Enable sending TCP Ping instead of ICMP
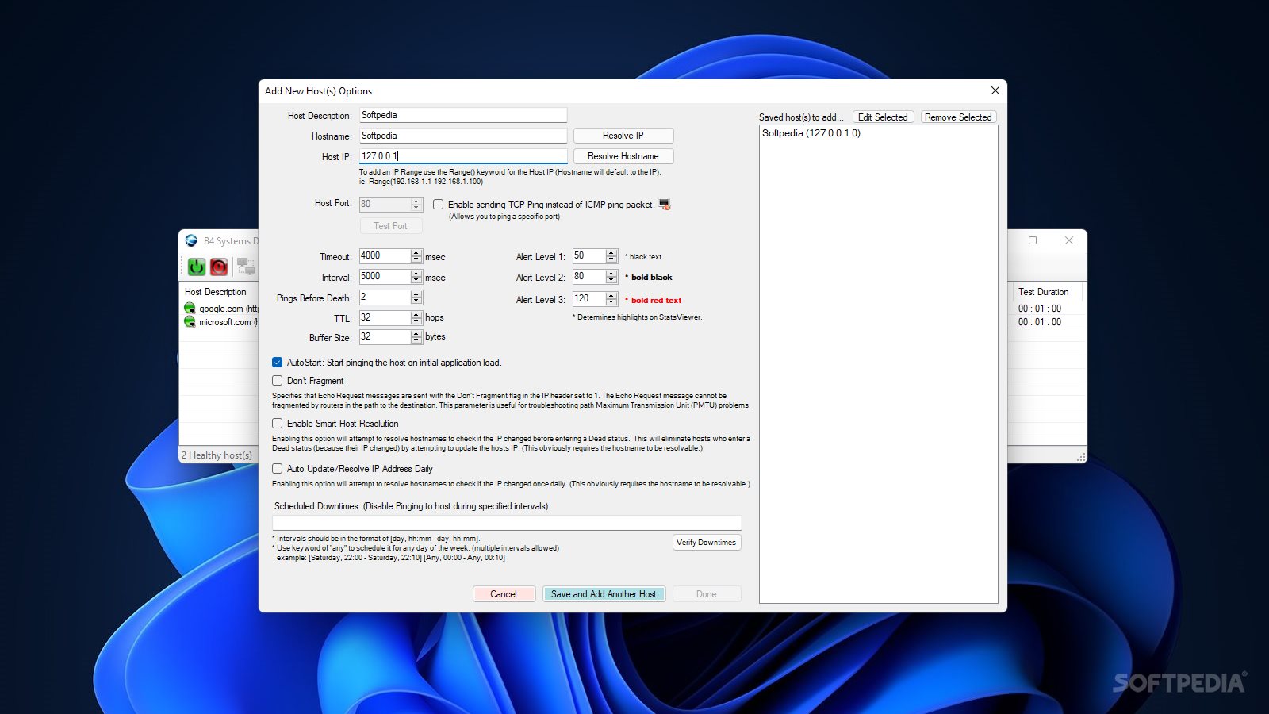 438,204
